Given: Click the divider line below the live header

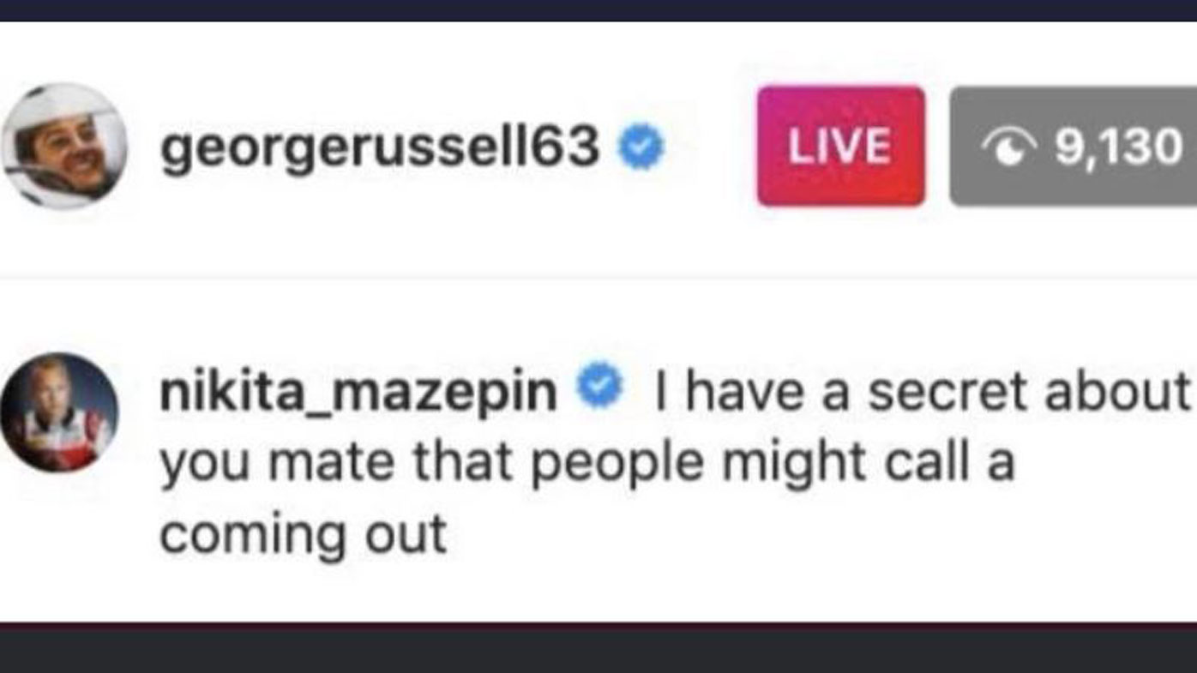Looking at the screenshot, I should tap(598, 278).
